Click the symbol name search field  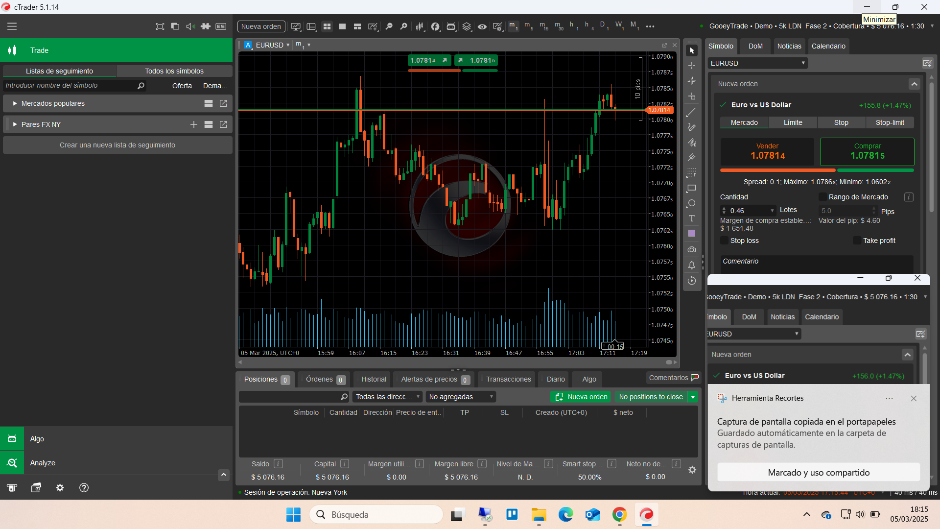pos(74,85)
